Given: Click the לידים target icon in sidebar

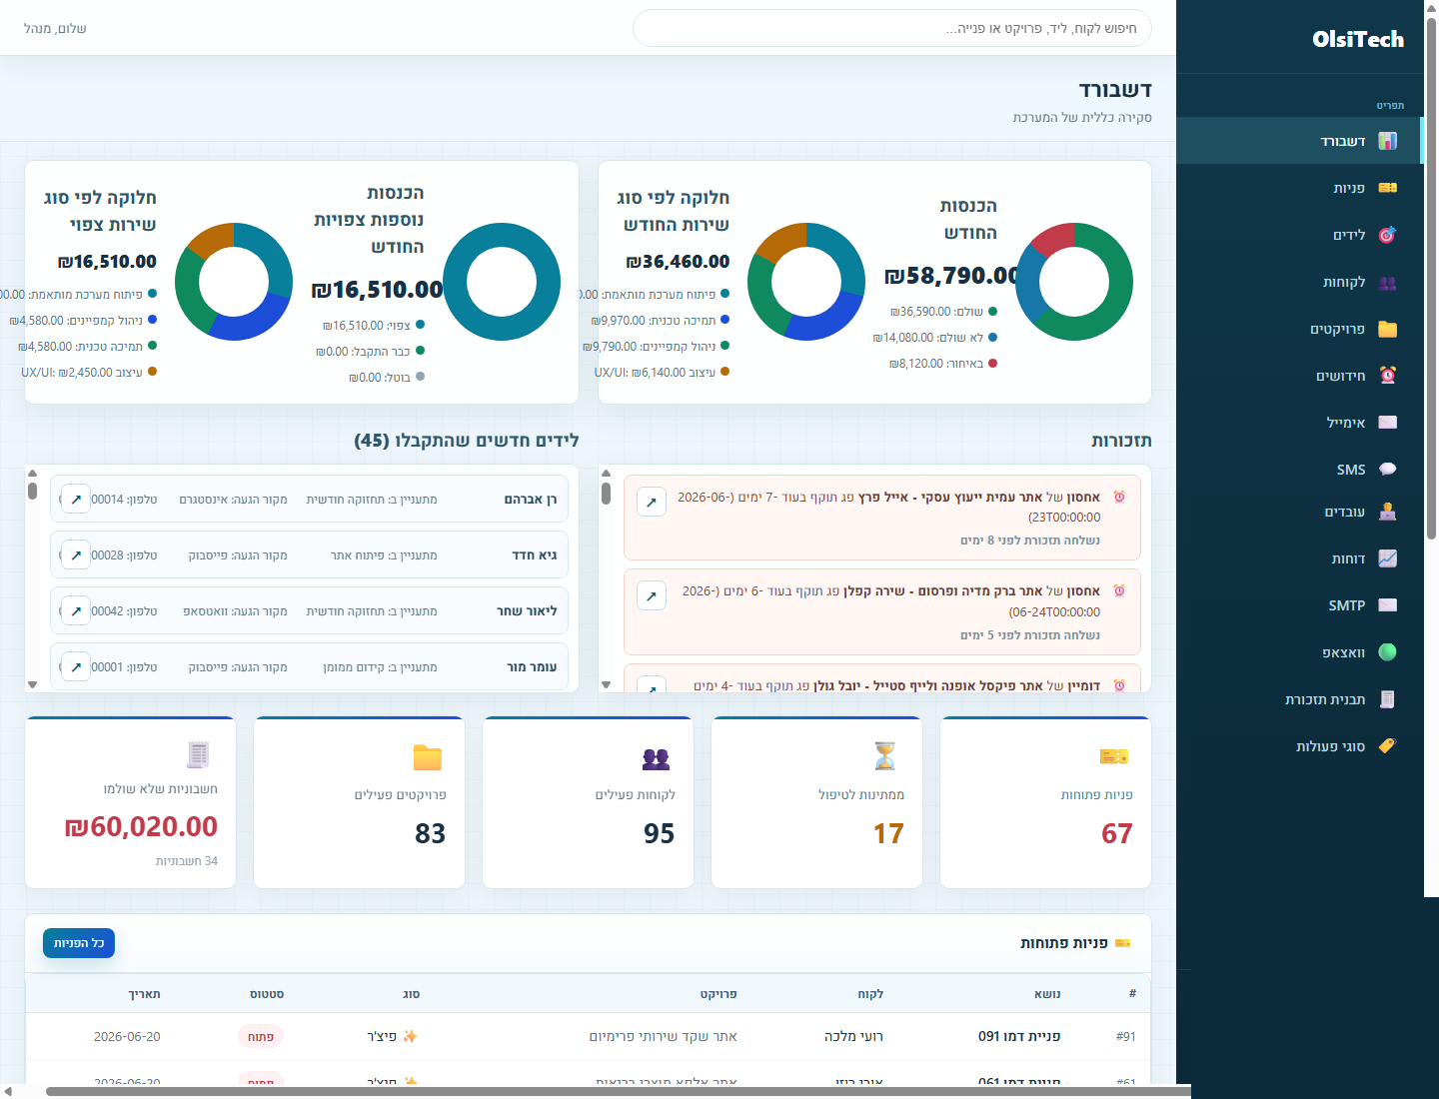Looking at the screenshot, I should (1387, 235).
